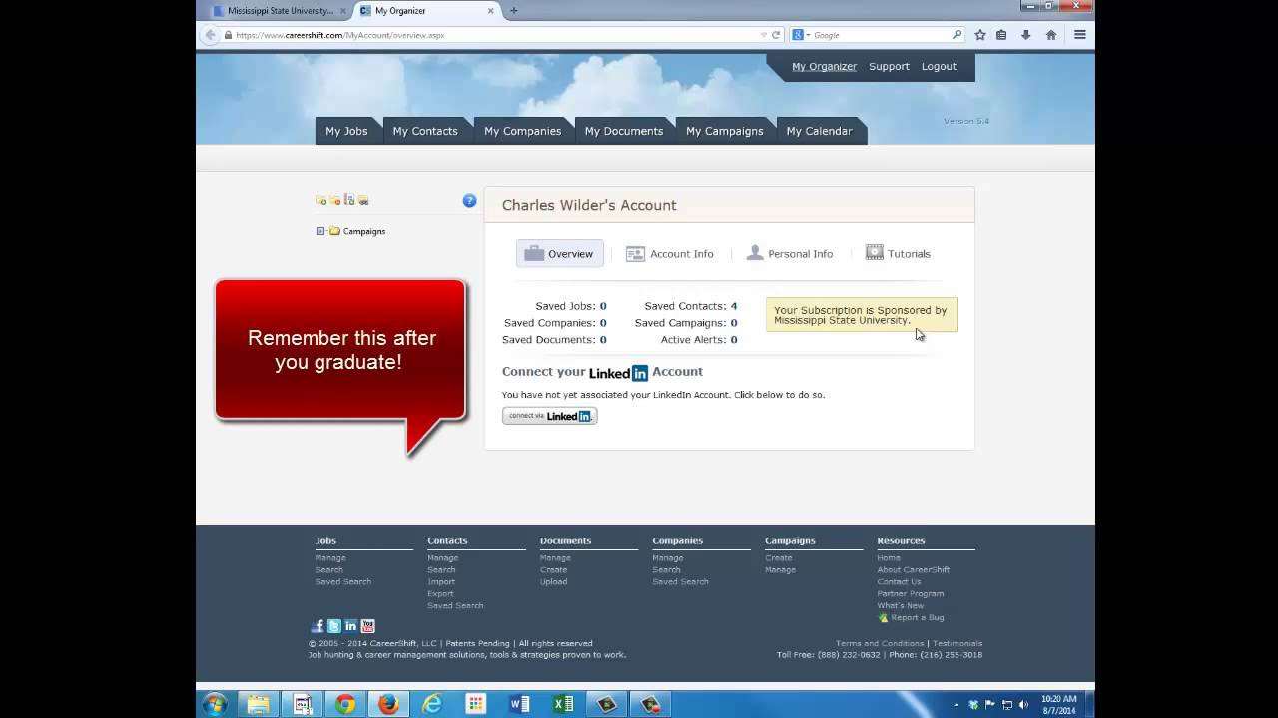Open the CareerShift Twitter icon in footer
The image size is (1278, 718).
click(x=334, y=626)
